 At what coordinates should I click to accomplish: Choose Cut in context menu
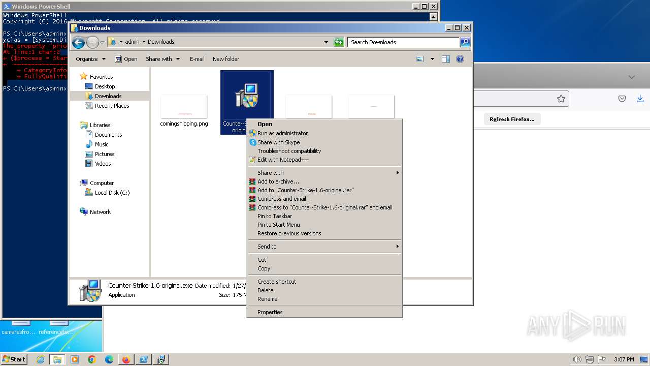324,260
